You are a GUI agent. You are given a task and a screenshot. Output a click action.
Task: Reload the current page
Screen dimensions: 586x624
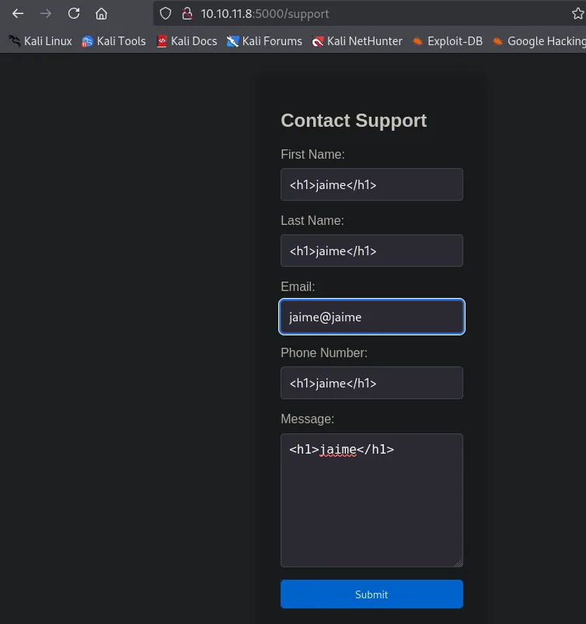pos(74,14)
